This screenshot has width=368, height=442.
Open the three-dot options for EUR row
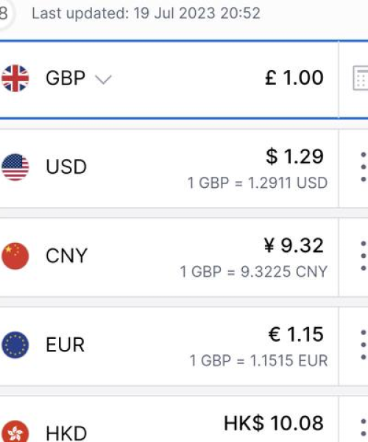pyautogui.click(x=364, y=345)
